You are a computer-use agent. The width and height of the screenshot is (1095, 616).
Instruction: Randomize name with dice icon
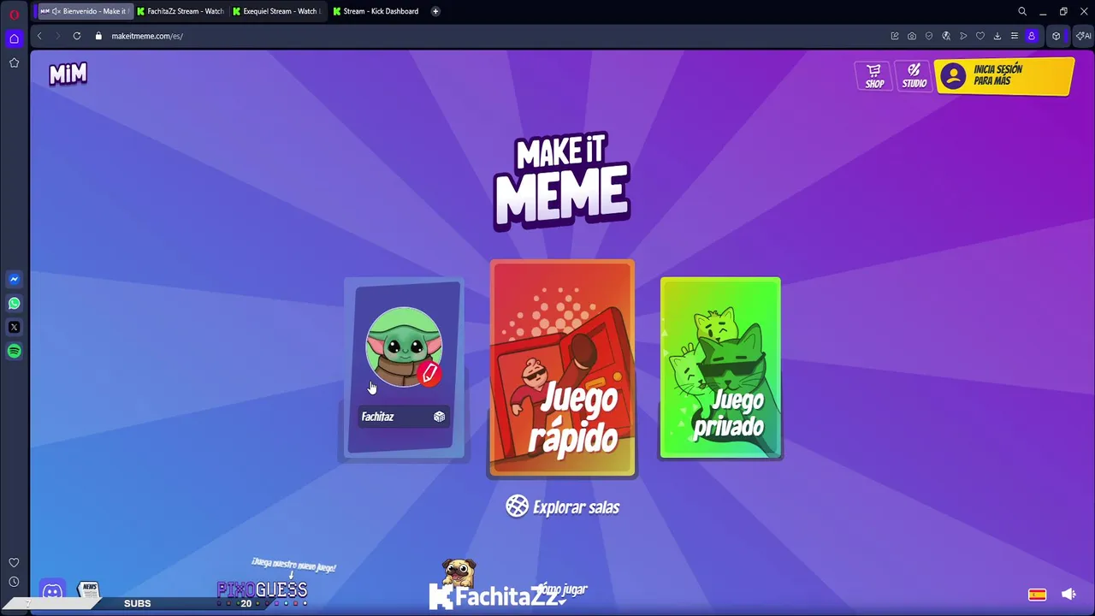coord(439,417)
